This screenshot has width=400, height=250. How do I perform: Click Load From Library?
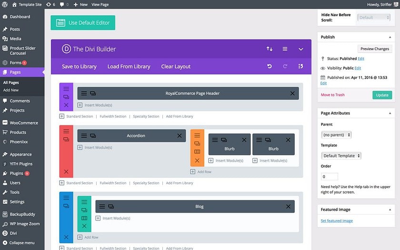click(x=129, y=66)
